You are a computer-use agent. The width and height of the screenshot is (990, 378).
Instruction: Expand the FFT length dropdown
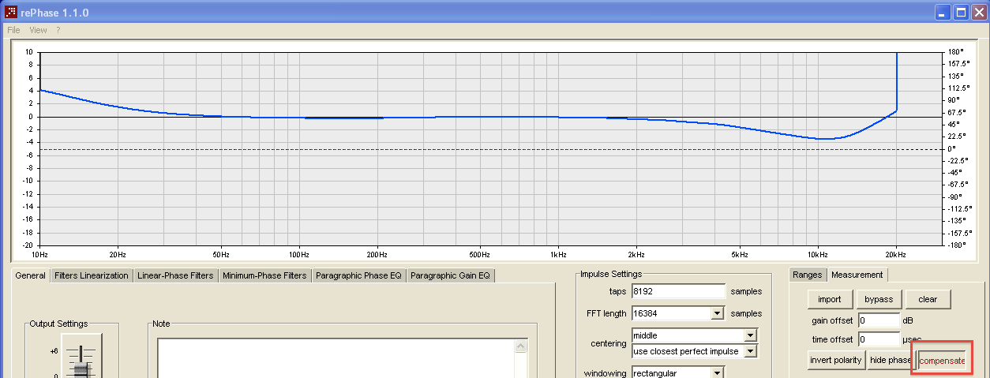tap(717, 313)
